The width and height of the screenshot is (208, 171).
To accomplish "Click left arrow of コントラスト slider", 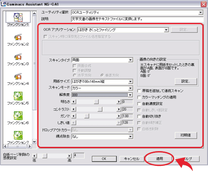I will pos(74,109).
